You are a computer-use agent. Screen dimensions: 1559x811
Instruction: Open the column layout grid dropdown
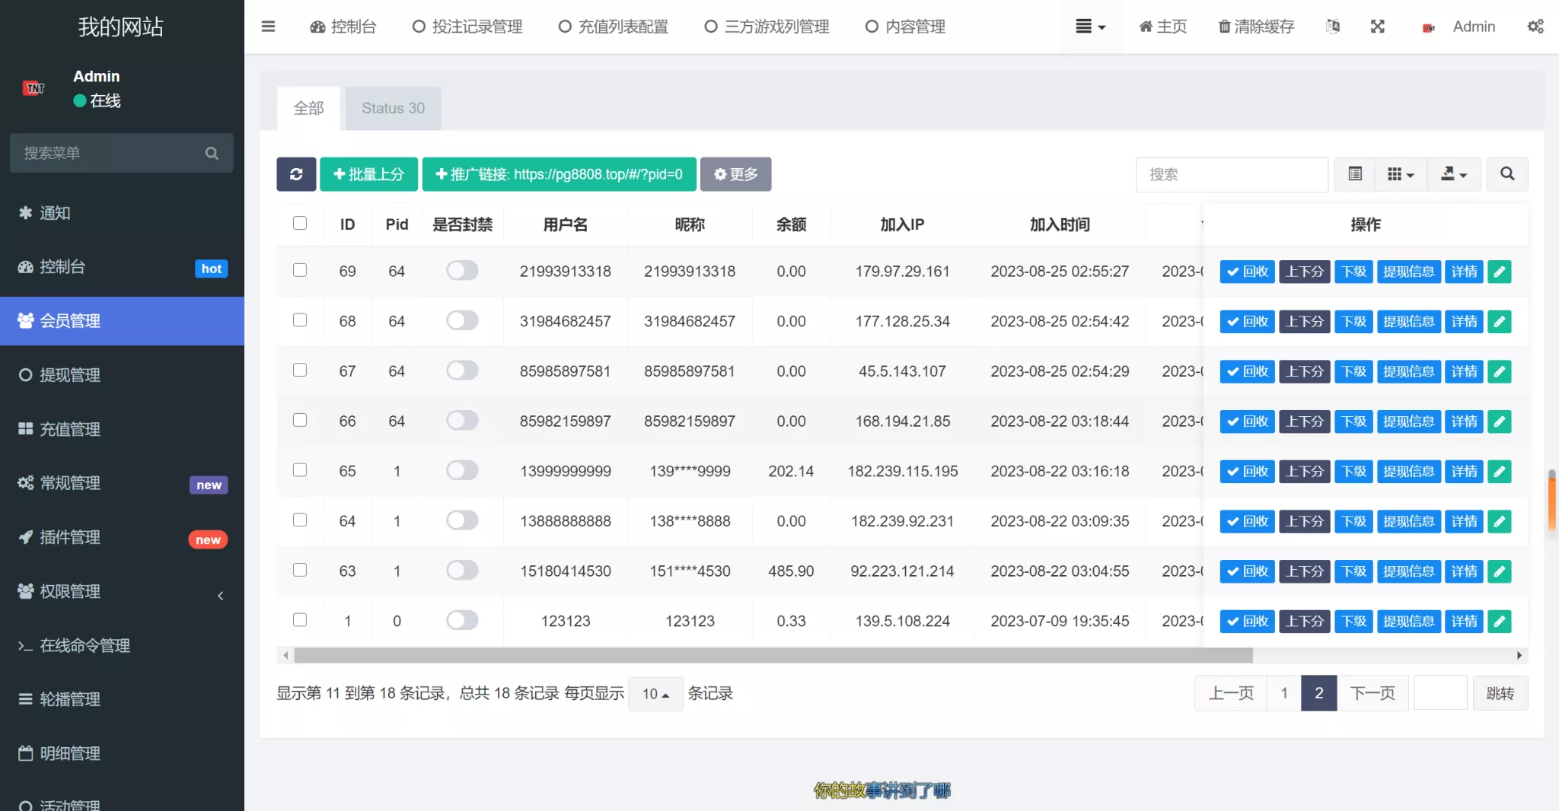pos(1401,174)
